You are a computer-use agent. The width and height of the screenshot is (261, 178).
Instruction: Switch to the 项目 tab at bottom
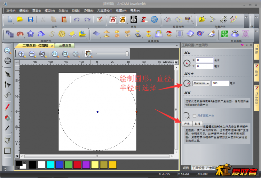[186, 168]
